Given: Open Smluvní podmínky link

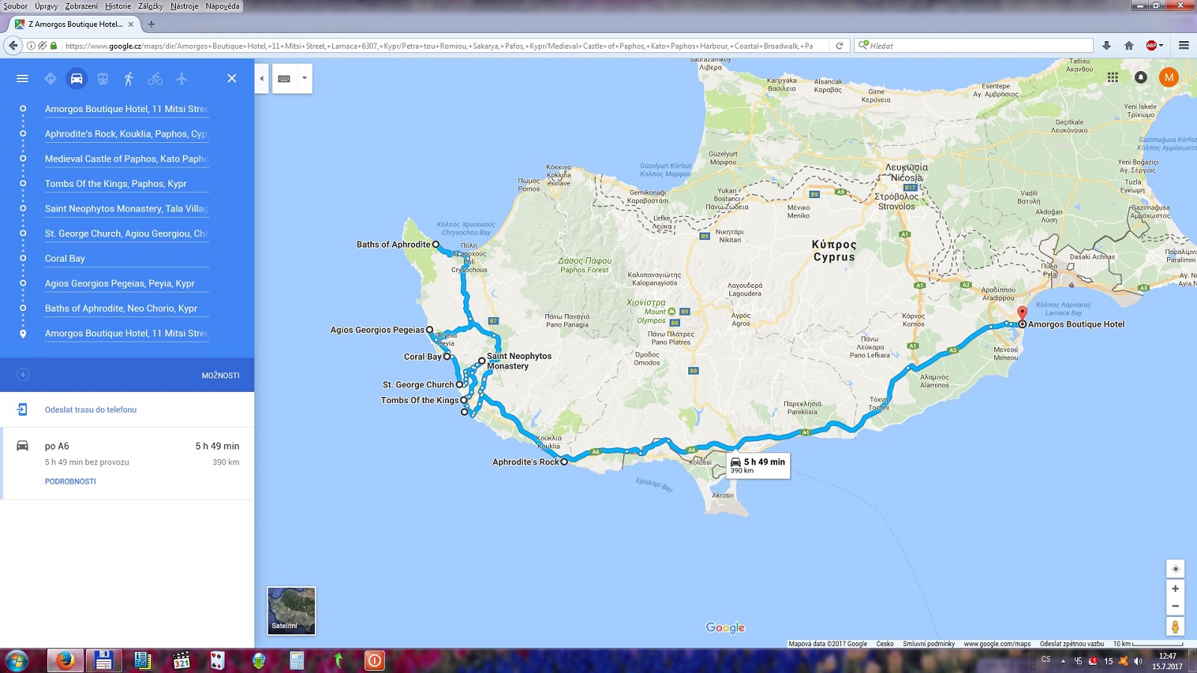Looking at the screenshot, I should pyautogui.click(x=928, y=644).
